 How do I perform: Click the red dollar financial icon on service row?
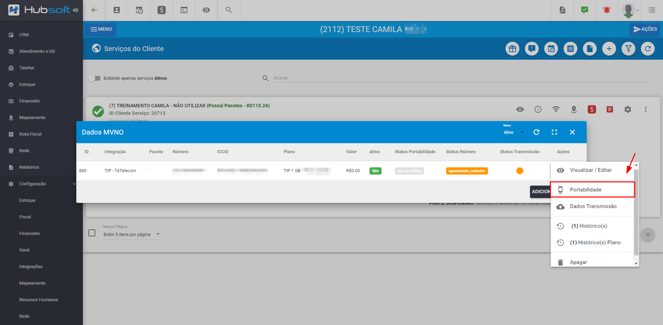(x=592, y=109)
